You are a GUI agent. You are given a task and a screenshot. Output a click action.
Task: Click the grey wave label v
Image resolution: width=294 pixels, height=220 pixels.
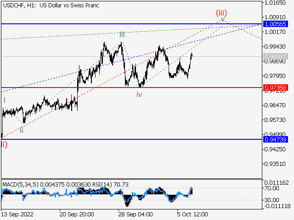pos(222,19)
